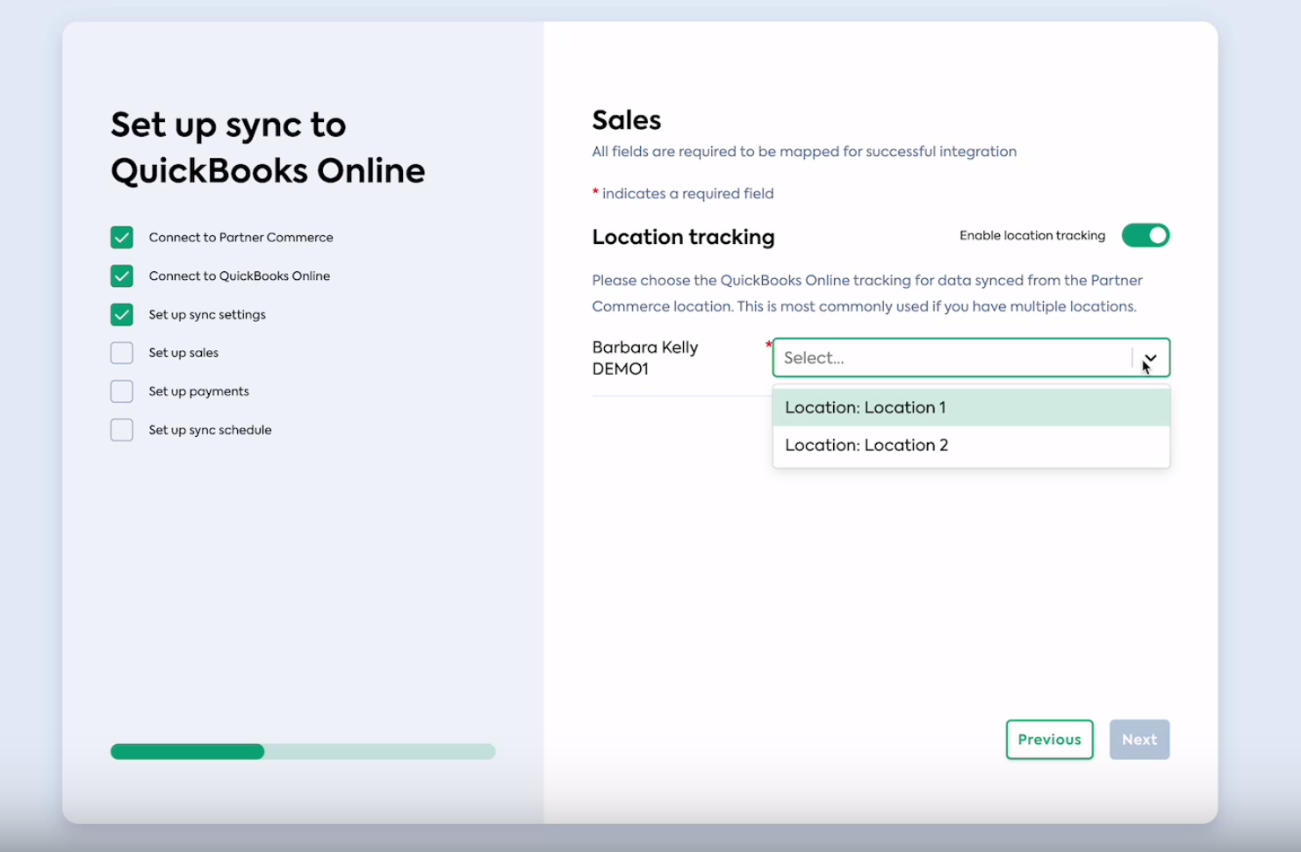Click the Location tracking heading
The image size is (1301, 852).
point(683,237)
